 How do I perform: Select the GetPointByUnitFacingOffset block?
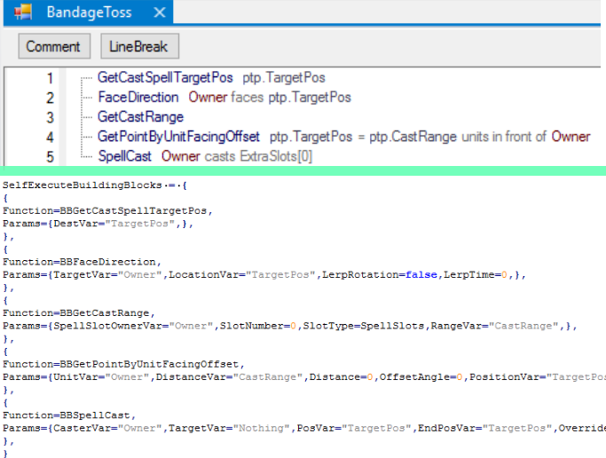pyautogui.click(x=178, y=137)
